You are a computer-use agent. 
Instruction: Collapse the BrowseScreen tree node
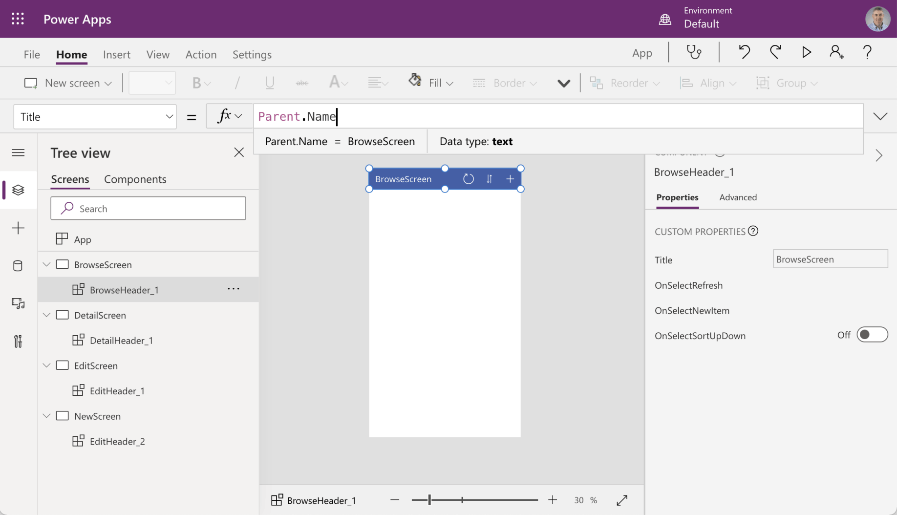pyautogui.click(x=46, y=264)
